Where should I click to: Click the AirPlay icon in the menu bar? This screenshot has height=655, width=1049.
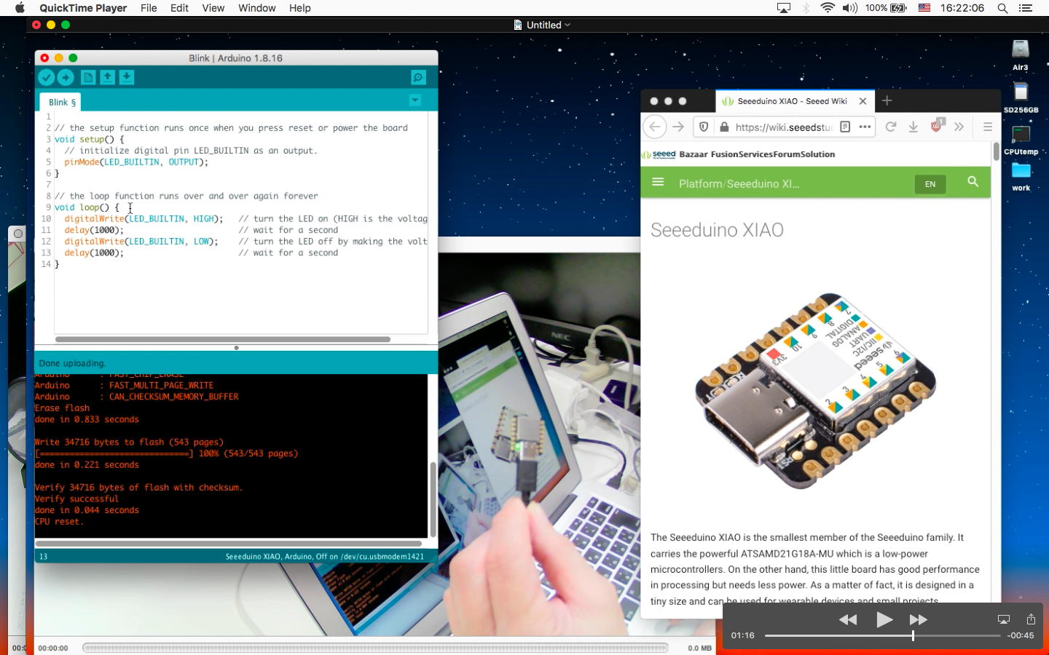click(784, 8)
